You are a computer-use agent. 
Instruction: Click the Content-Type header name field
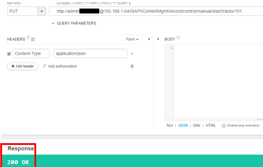click(x=31, y=54)
